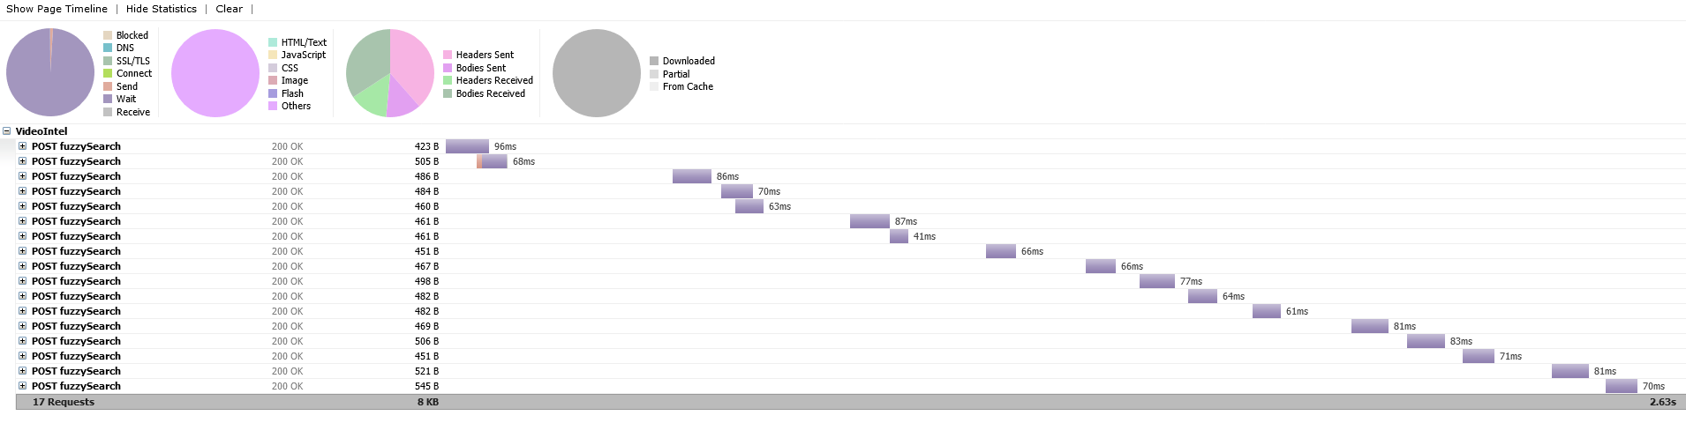Click the Others legend color swatch

273,106
